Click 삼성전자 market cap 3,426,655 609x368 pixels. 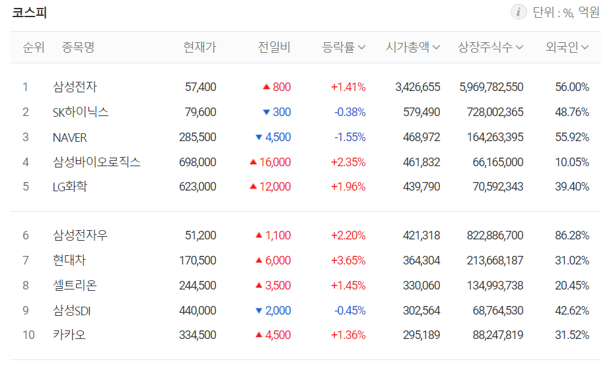pyautogui.click(x=417, y=87)
